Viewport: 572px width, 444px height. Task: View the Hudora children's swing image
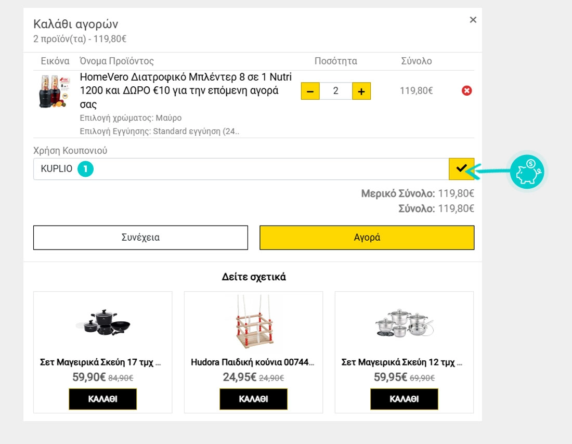253,323
